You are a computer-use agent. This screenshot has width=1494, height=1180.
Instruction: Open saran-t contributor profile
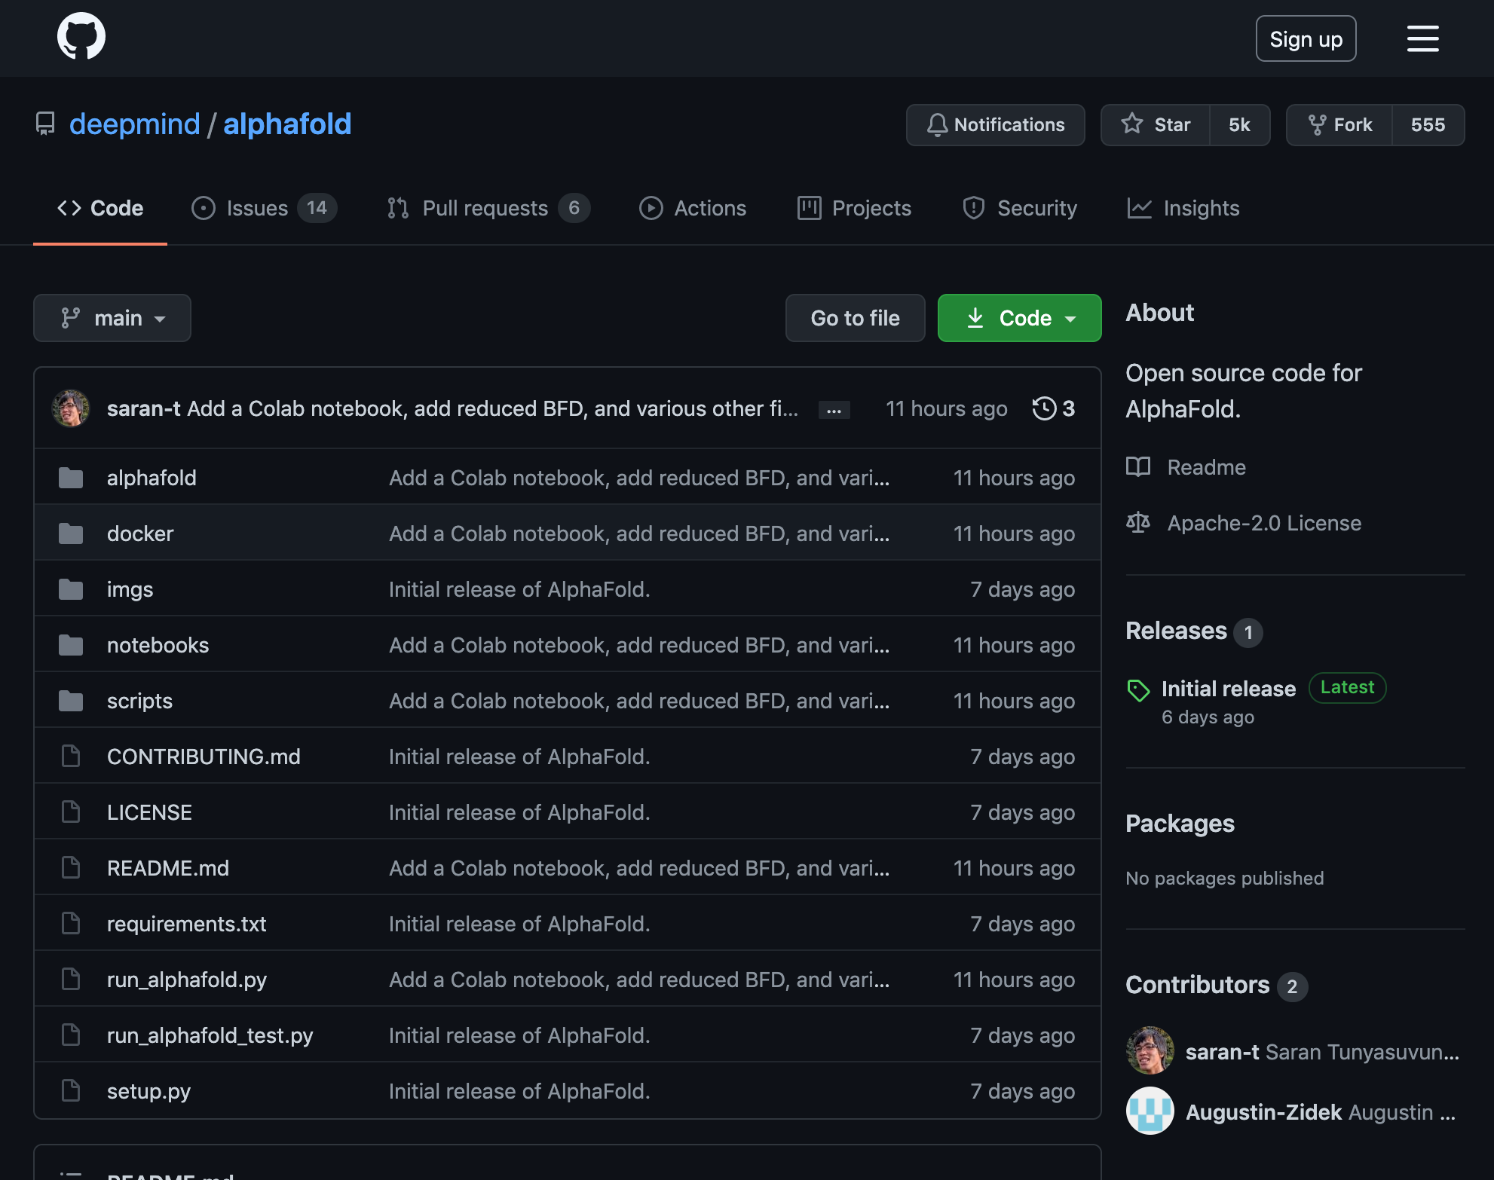1222,1052
